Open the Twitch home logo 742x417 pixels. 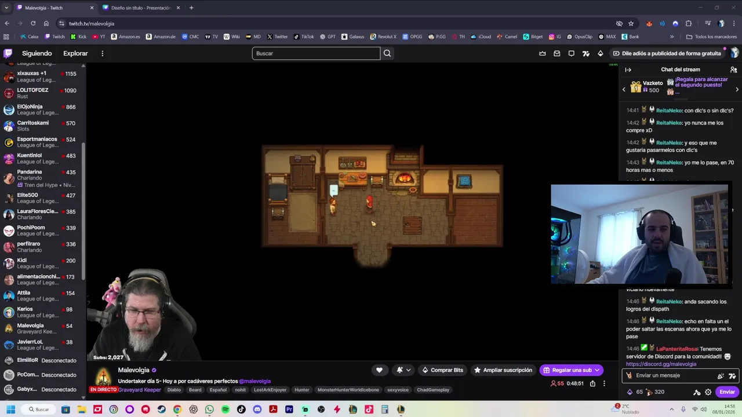(x=8, y=53)
